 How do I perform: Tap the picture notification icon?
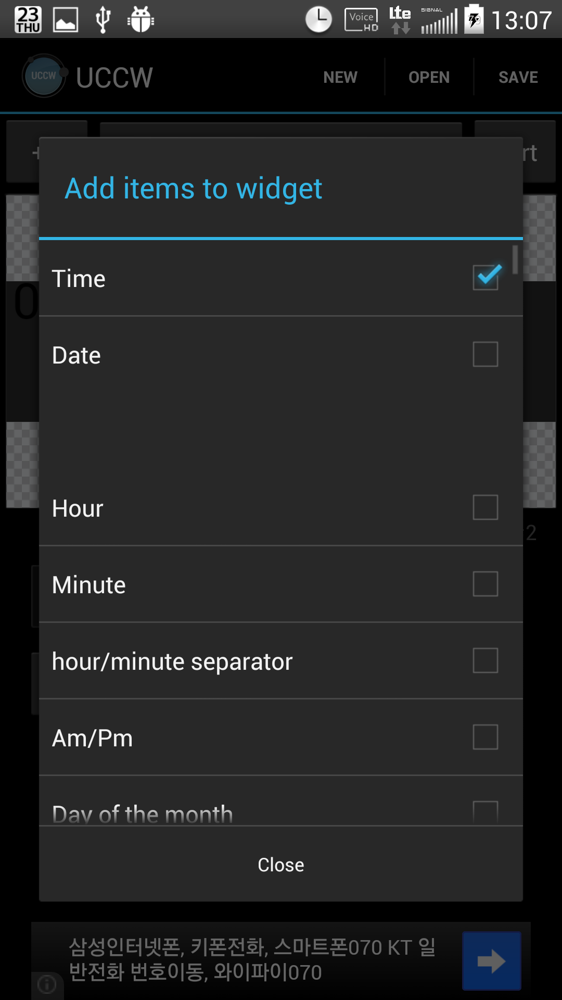pos(66,20)
